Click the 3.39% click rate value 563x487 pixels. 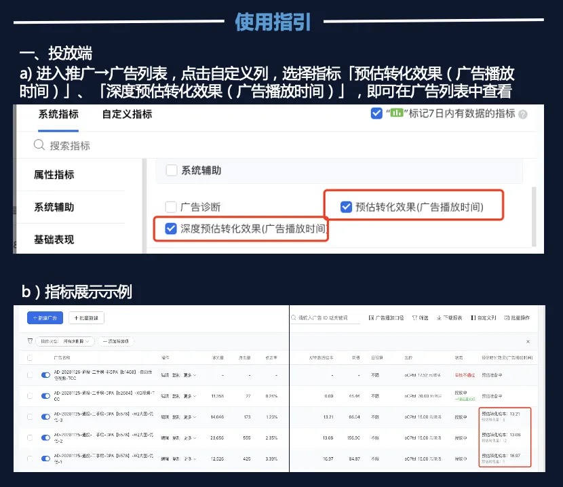pos(271,459)
